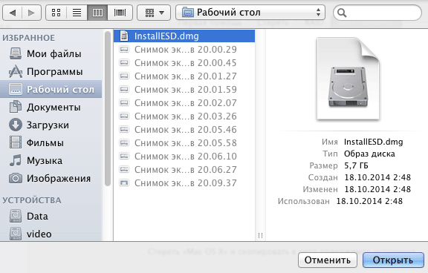Click the Тип value Образ диска

coord(369,154)
